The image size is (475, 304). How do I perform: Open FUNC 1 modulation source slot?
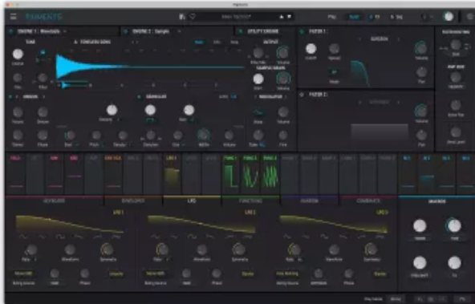231,175
